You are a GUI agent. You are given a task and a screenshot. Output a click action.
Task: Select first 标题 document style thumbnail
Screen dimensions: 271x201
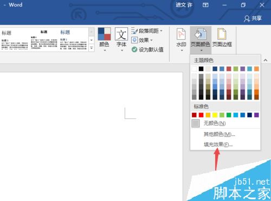pyautogui.click(x=15, y=40)
